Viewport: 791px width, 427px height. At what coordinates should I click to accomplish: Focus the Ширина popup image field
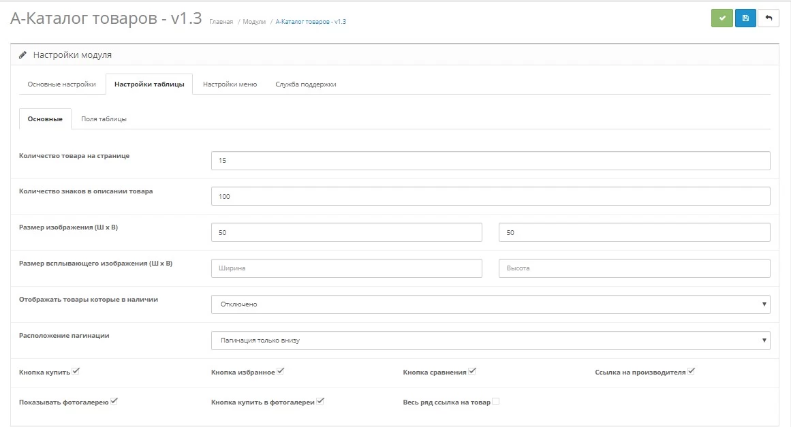347,268
